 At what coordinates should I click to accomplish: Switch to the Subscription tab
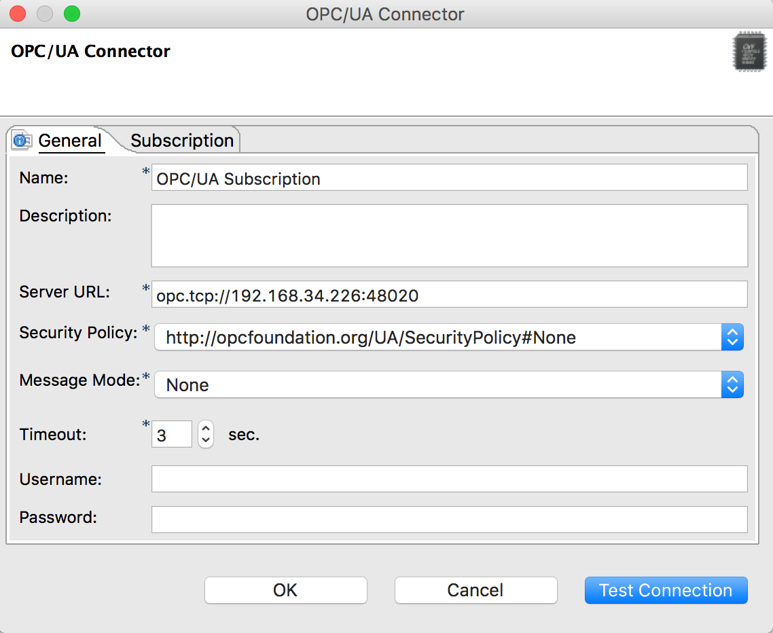point(182,141)
